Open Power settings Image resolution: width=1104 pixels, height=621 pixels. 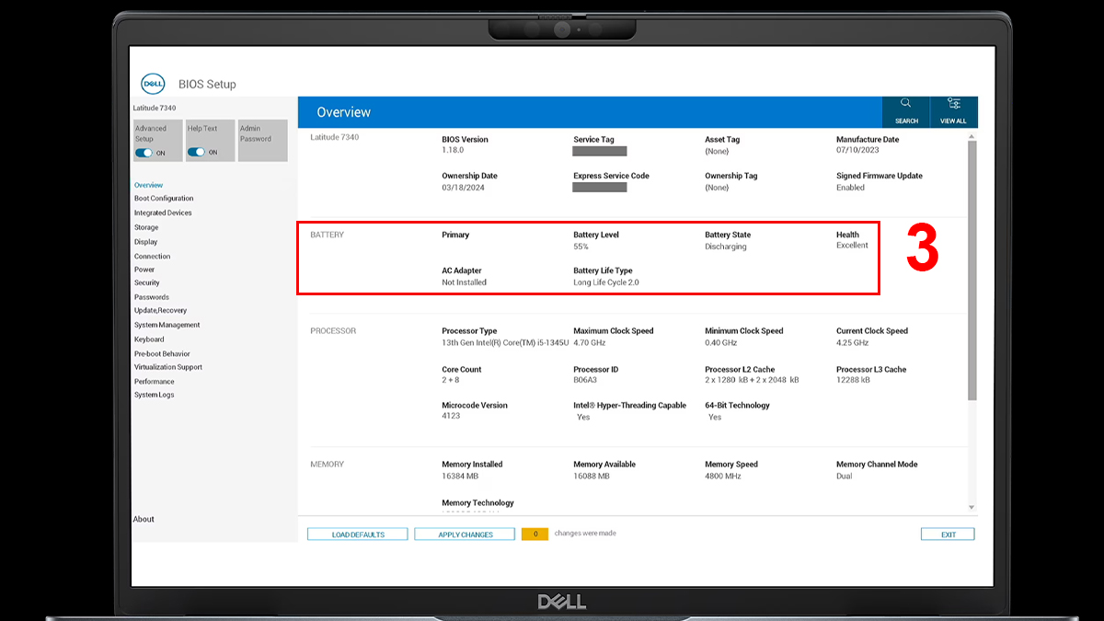pyautogui.click(x=144, y=270)
